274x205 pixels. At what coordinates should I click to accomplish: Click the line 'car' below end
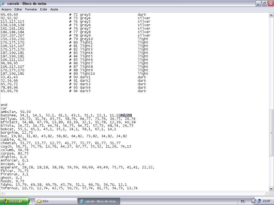click(x=4, y=108)
